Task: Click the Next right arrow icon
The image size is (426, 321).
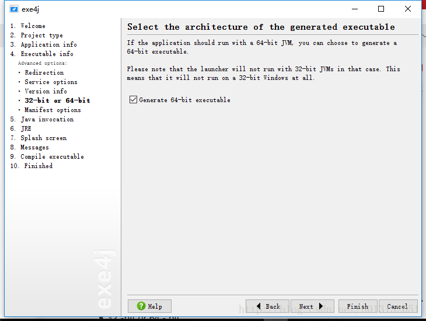Action: [x=321, y=306]
